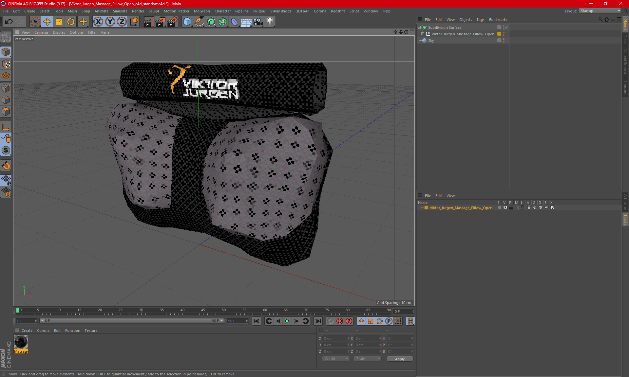The height and width of the screenshot is (377, 629).
Task: Click the Viewport Solo S icon
Action: (x=6, y=150)
